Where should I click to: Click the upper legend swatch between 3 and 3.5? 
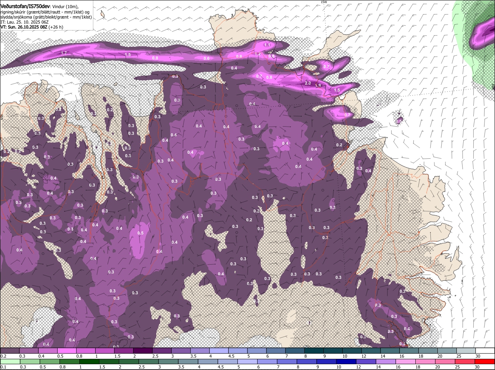(181, 350)
